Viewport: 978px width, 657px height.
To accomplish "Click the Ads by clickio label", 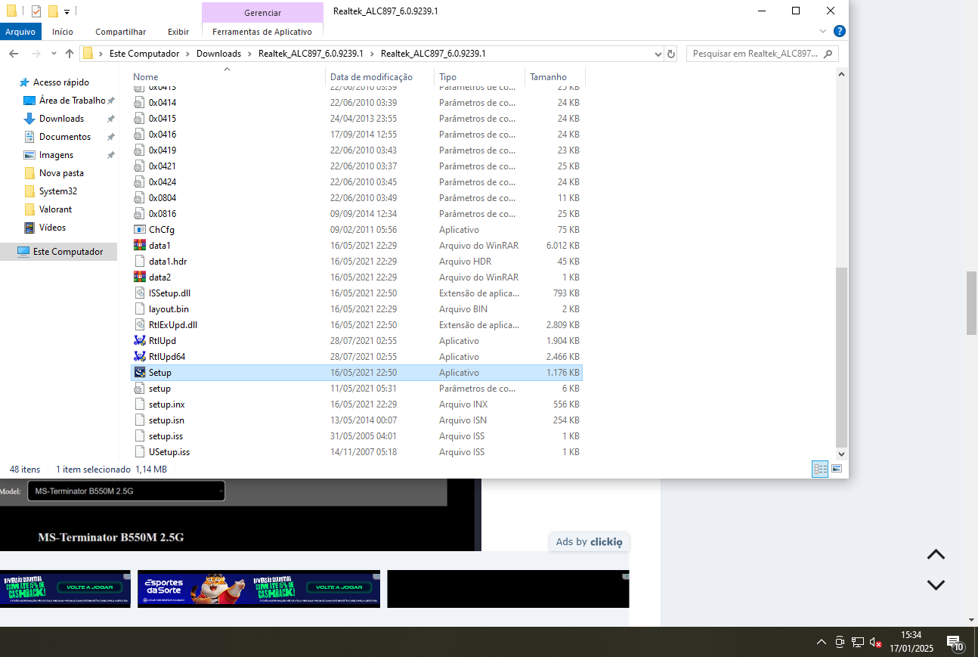I will point(589,541).
